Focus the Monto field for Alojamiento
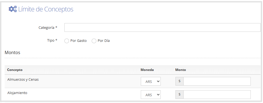263x103 pixels. [217, 95]
